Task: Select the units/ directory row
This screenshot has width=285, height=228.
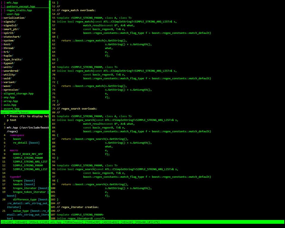Action: pyautogui.click(x=8, y=67)
